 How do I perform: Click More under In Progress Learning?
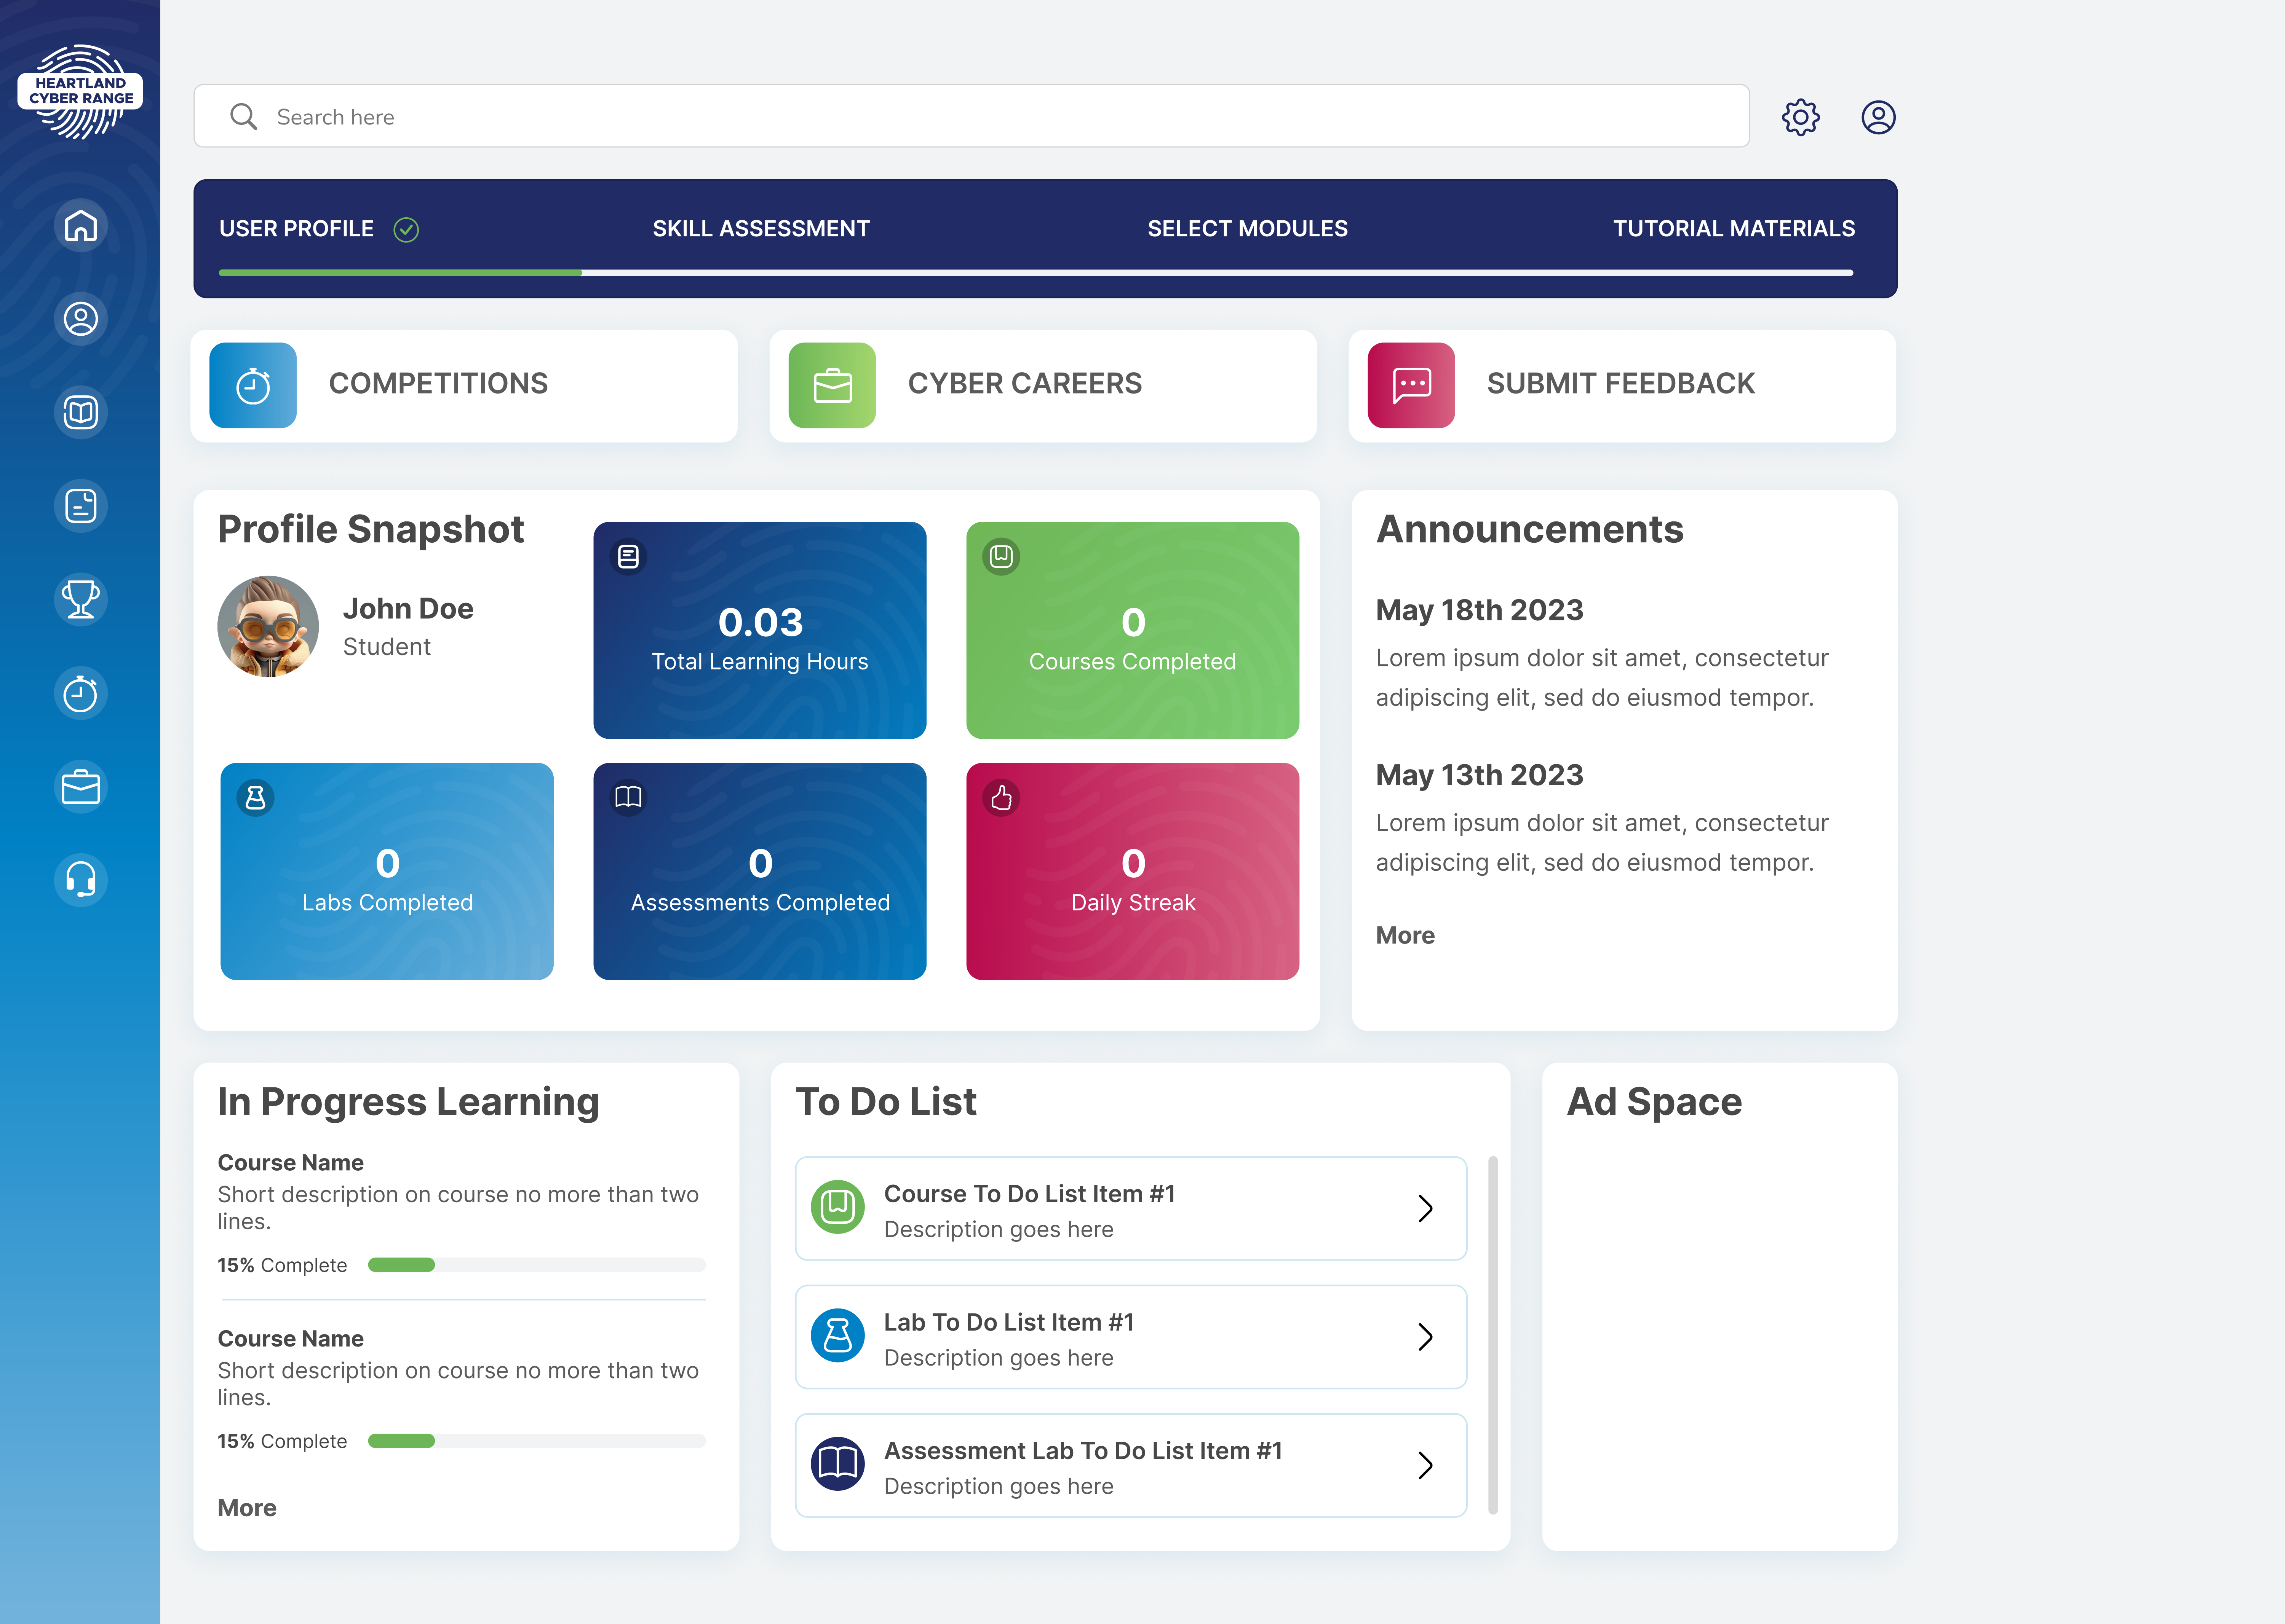(247, 1508)
